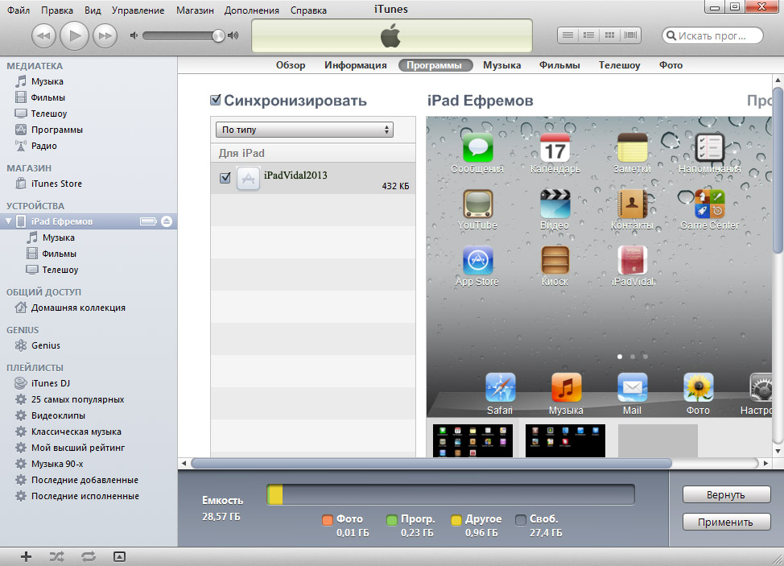This screenshot has height=566, width=784.
Task: Switch to song list view
Action: [x=567, y=35]
